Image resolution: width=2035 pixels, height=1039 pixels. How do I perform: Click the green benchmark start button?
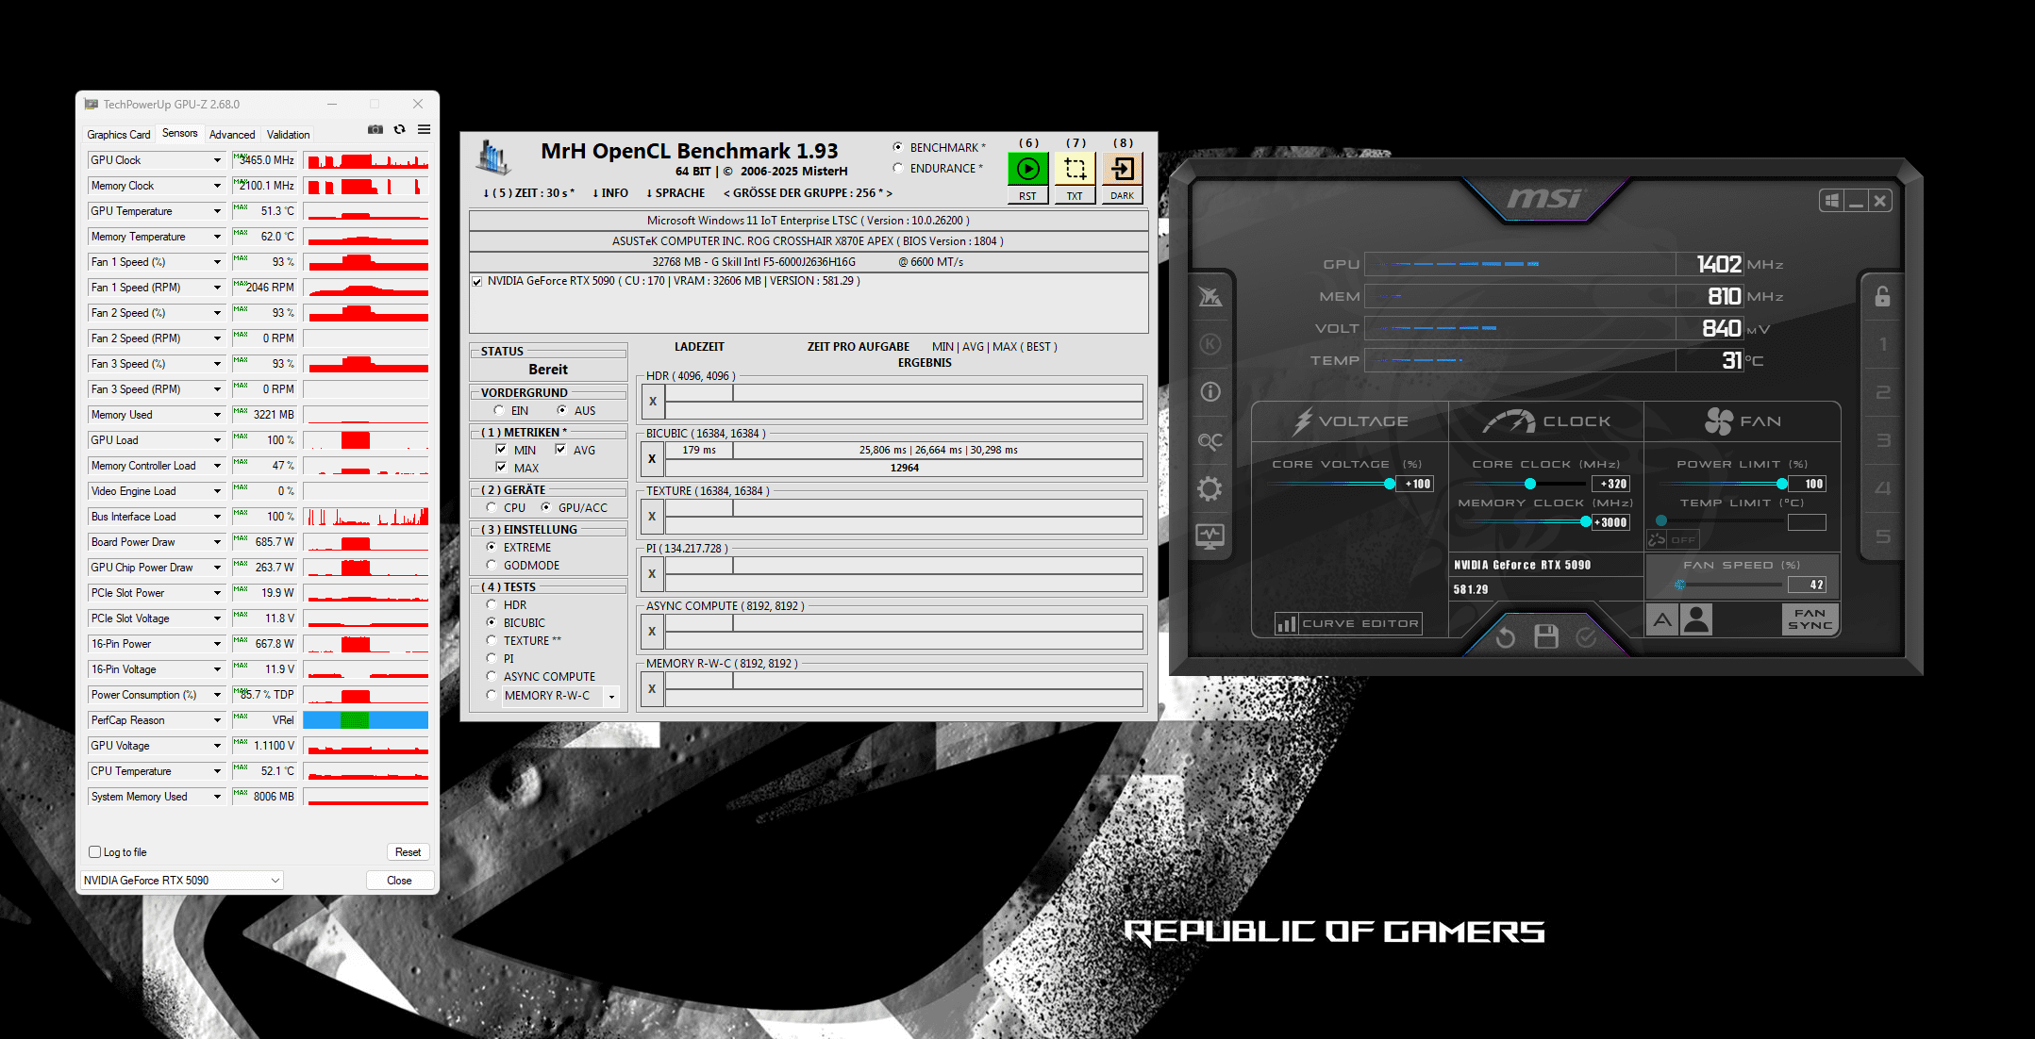1027,169
